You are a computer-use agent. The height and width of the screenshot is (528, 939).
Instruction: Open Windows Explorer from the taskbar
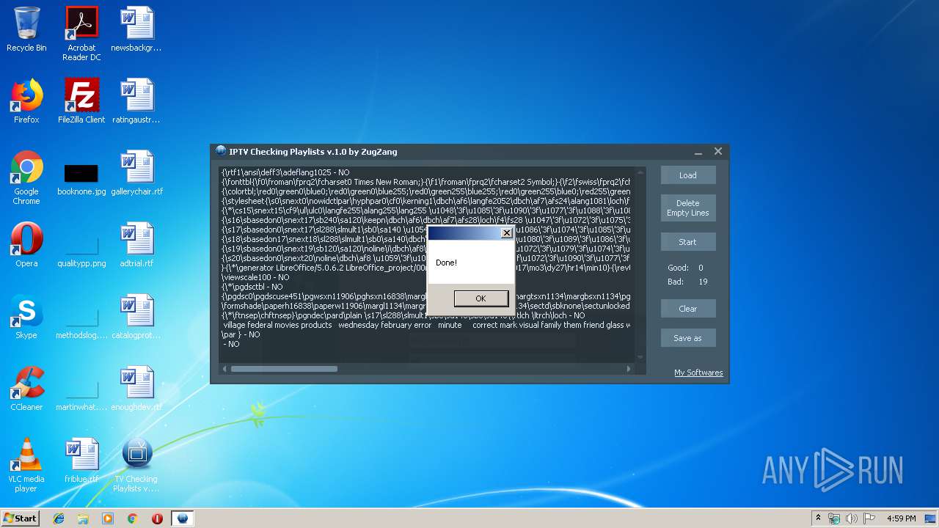pyautogui.click(x=83, y=518)
